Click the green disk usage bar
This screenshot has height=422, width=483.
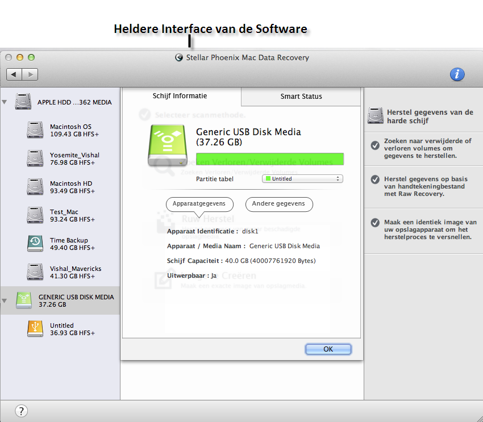click(x=270, y=159)
